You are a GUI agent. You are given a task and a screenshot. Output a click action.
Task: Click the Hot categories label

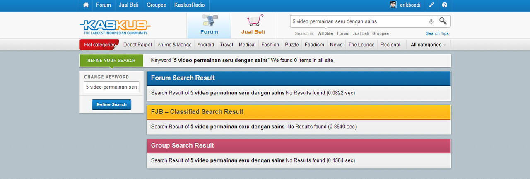tap(99, 45)
